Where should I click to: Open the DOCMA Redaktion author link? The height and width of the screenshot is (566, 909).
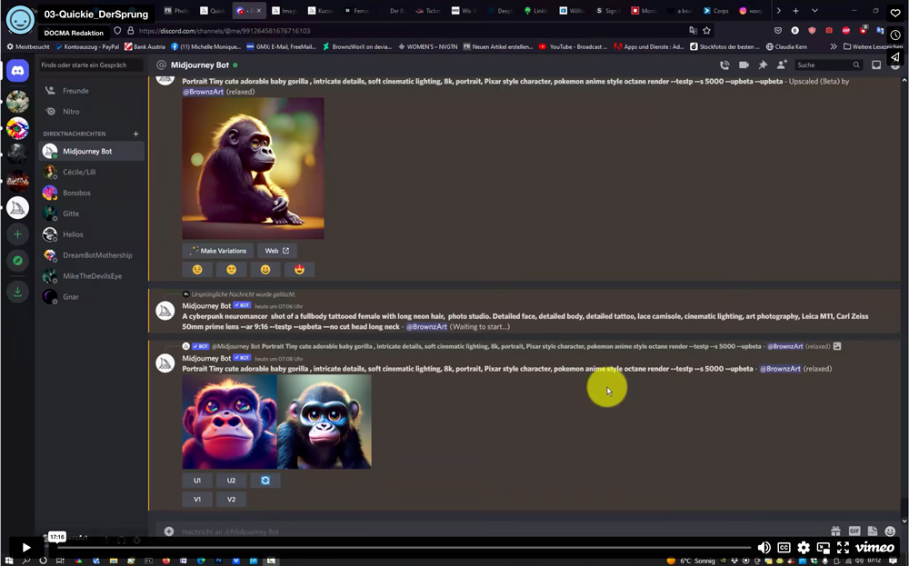[x=74, y=33]
